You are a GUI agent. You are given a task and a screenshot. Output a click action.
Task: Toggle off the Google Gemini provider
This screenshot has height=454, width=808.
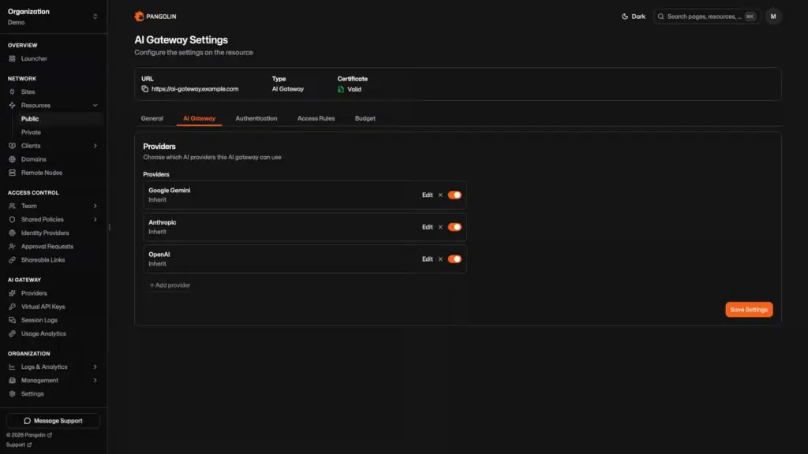pos(454,195)
